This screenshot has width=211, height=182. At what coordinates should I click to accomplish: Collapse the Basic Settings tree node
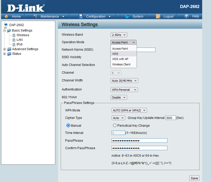click(4, 31)
